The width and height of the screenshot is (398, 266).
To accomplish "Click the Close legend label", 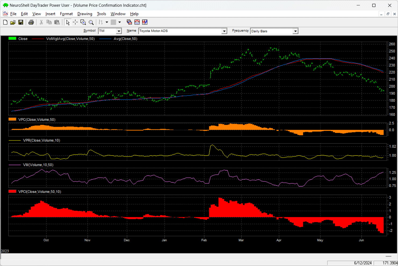I will pos(23,39).
